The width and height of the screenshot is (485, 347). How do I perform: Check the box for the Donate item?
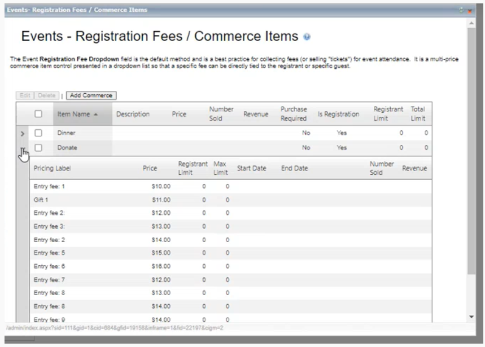[38, 148]
